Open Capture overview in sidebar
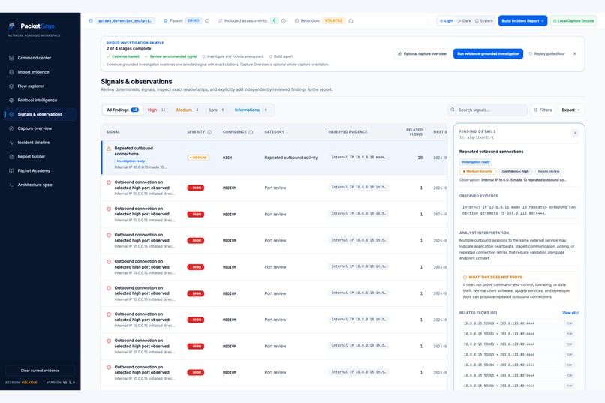Screen dimensions: 605x403 tap(40, 128)
